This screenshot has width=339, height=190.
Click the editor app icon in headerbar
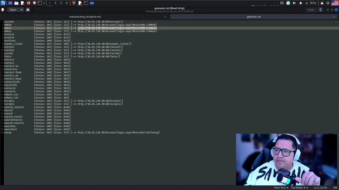[x=3, y=10]
